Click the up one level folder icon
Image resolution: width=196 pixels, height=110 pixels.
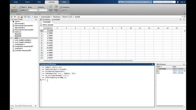click(18, 17)
